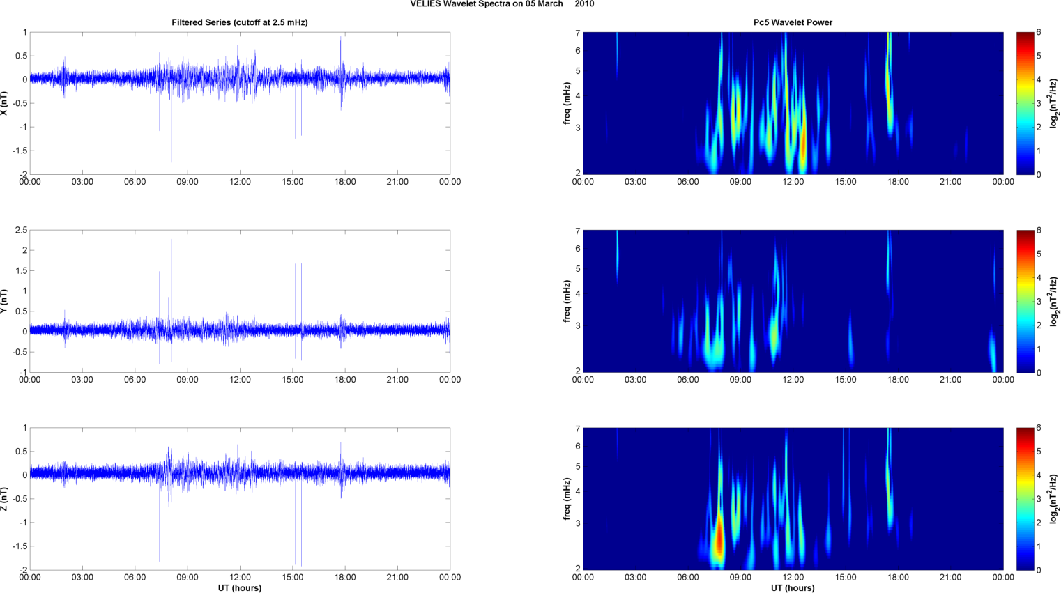This screenshot has width=1061, height=593.
Task: Select the X-row wavelet power spectrogram
Action: click(x=793, y=103)
